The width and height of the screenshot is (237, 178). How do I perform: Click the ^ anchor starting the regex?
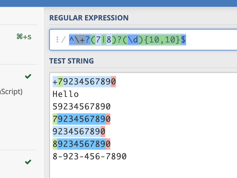(x=71, y=40)
